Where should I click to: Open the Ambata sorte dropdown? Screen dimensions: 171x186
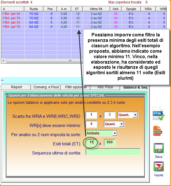(115, 133)
